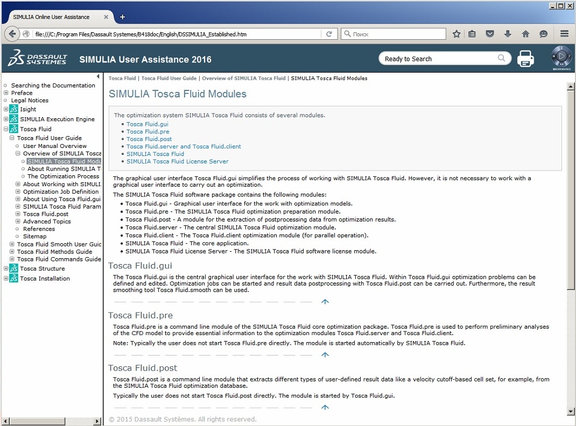Open the Tosca Fluid.pre link
The image size is (576, 426).
click(x=148, y=132)
